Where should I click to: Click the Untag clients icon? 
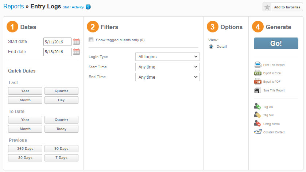pyautogui.click(x=258, y=124)
